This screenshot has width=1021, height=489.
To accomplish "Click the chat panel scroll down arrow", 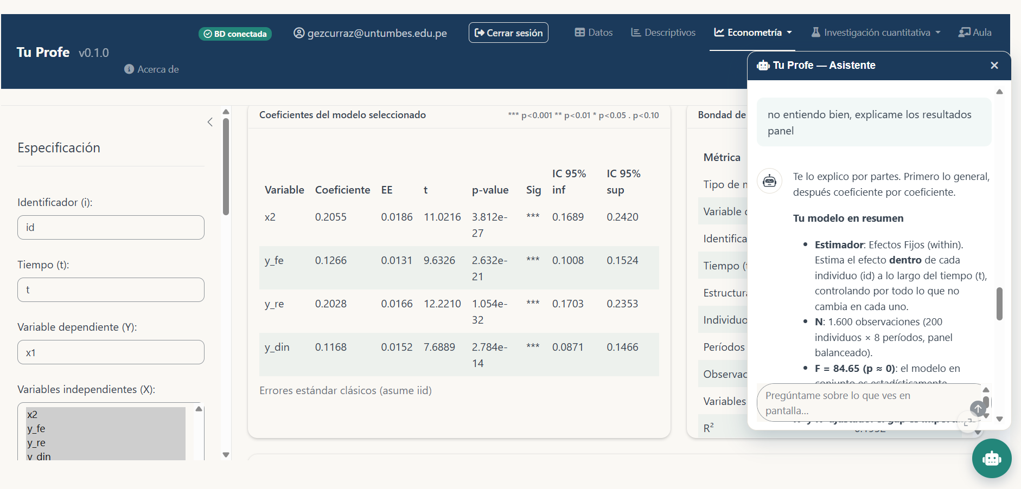I will pyautogui.click(x=999, y=419).
